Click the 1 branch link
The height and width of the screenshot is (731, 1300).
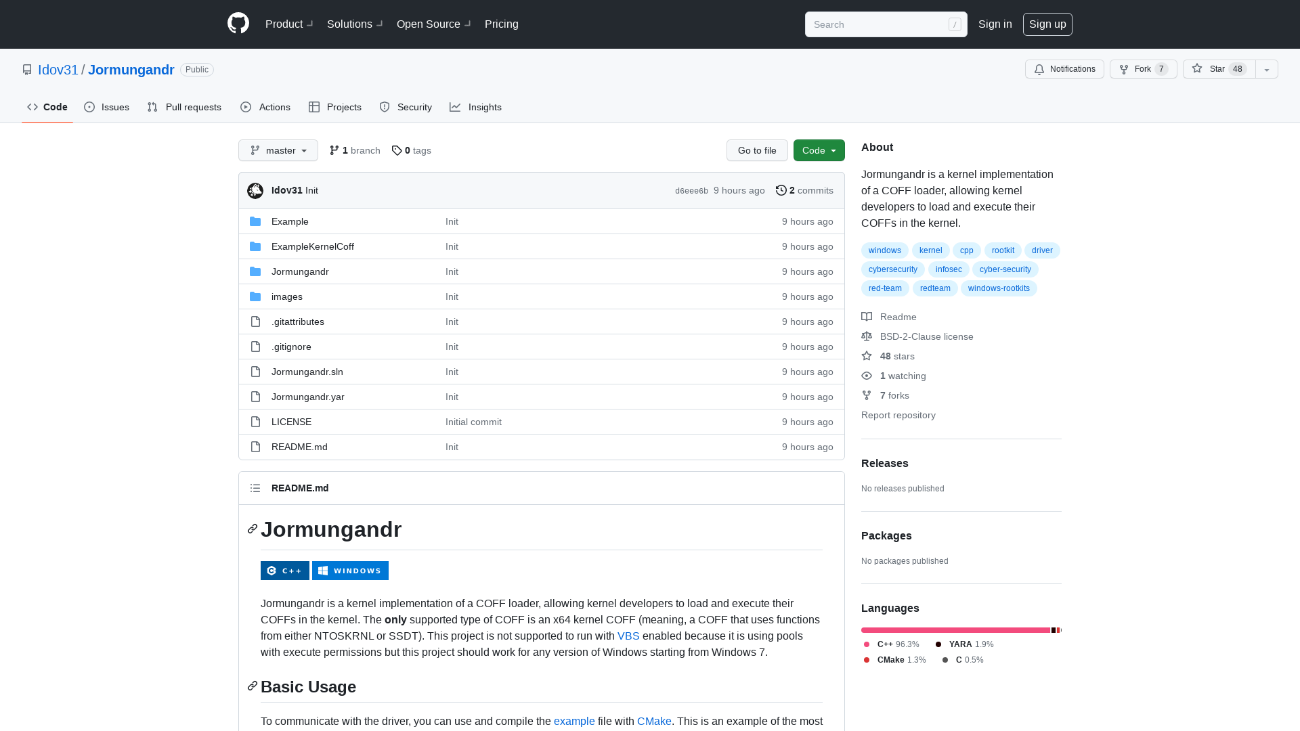pos(355,150)
